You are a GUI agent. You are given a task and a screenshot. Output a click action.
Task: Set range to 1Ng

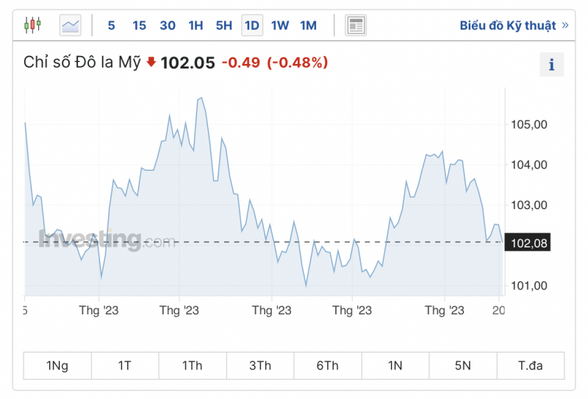tap(57, 366)
